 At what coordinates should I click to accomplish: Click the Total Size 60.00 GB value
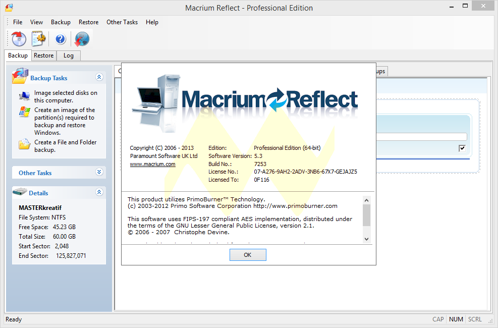click(x=64, y=237)
